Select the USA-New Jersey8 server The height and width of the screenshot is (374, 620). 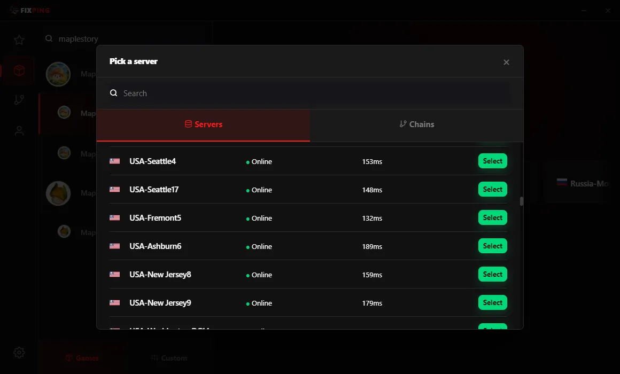pos(493,275)
